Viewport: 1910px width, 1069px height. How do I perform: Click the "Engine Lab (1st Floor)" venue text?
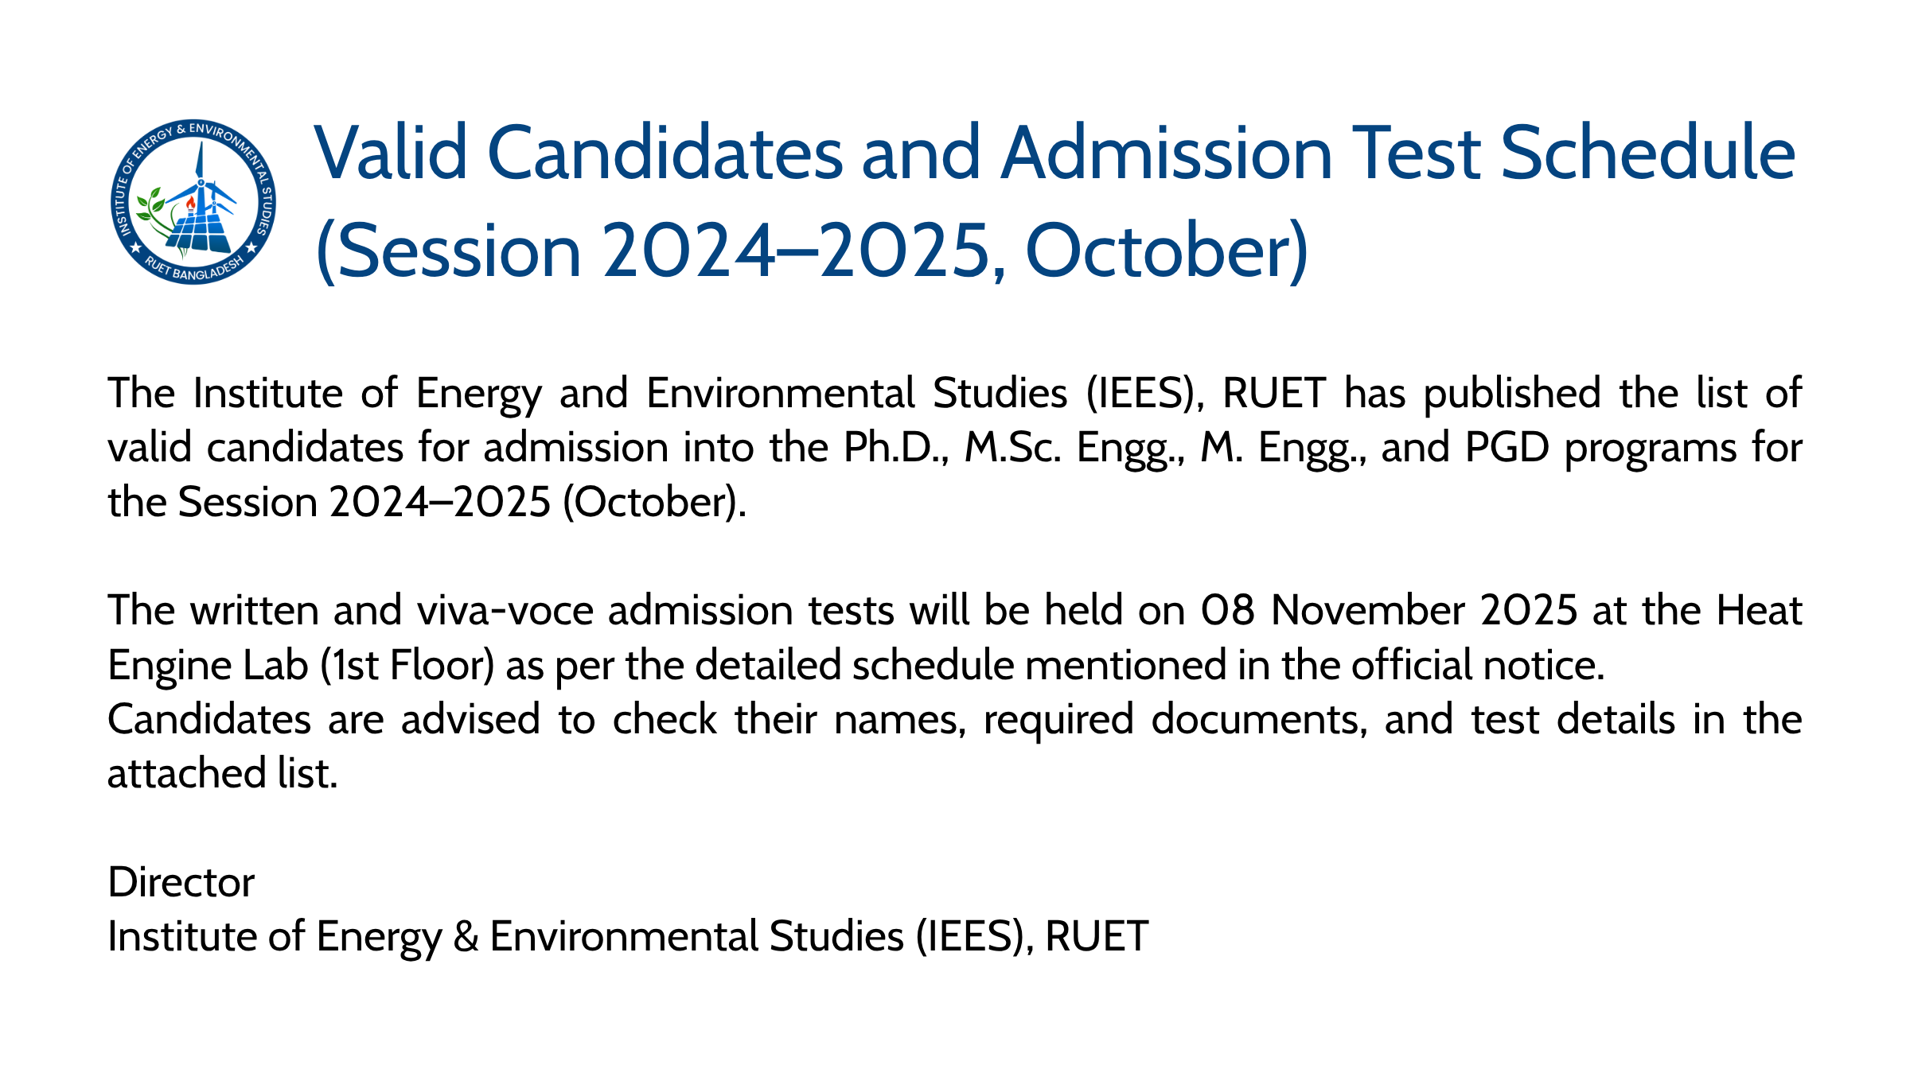(x=302, y=665)
